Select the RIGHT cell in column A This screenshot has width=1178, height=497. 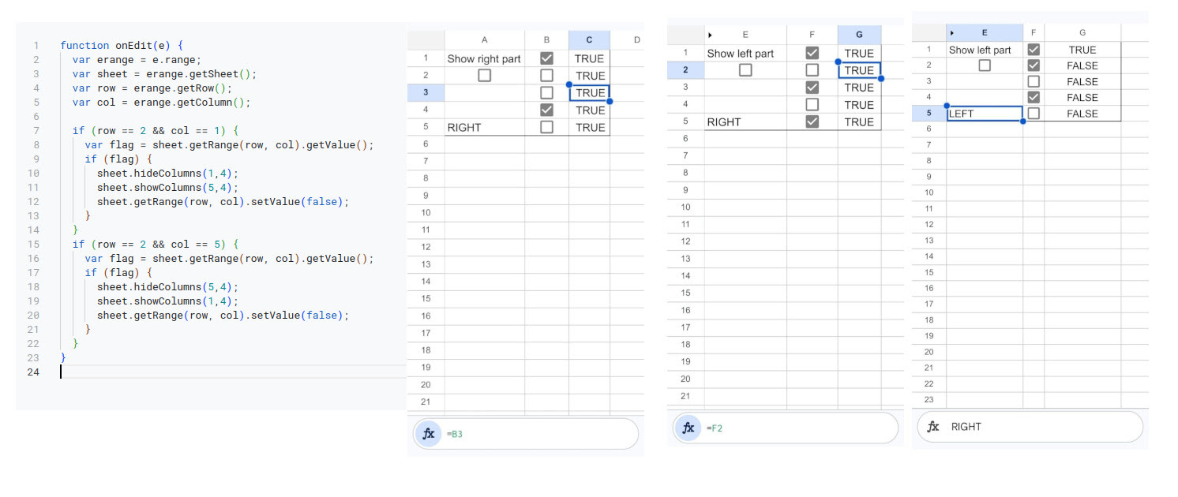click(484, 127)
